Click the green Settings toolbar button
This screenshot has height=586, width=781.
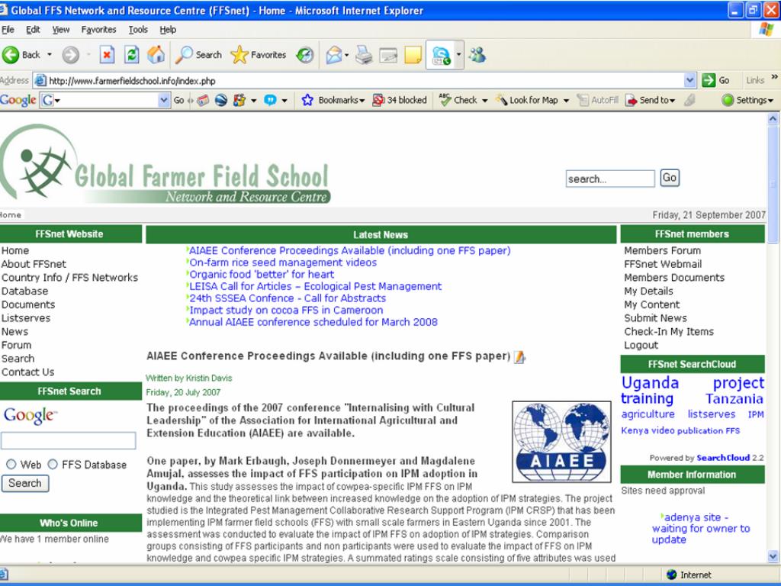[x=747, y=100]
